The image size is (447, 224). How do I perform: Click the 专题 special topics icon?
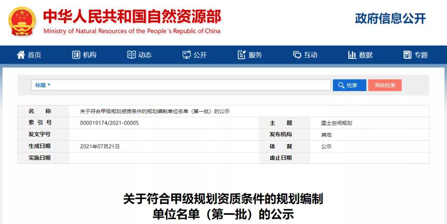point(407,55)
